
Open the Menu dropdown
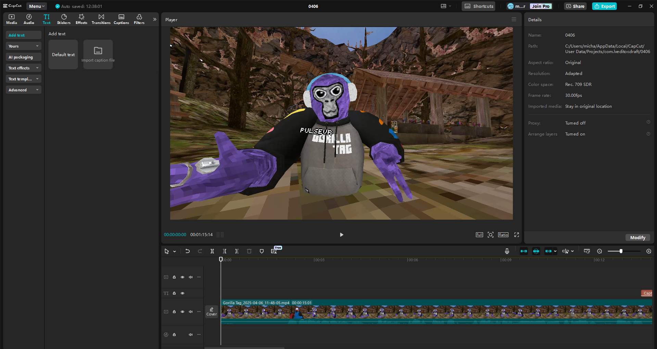click(37, 6)
